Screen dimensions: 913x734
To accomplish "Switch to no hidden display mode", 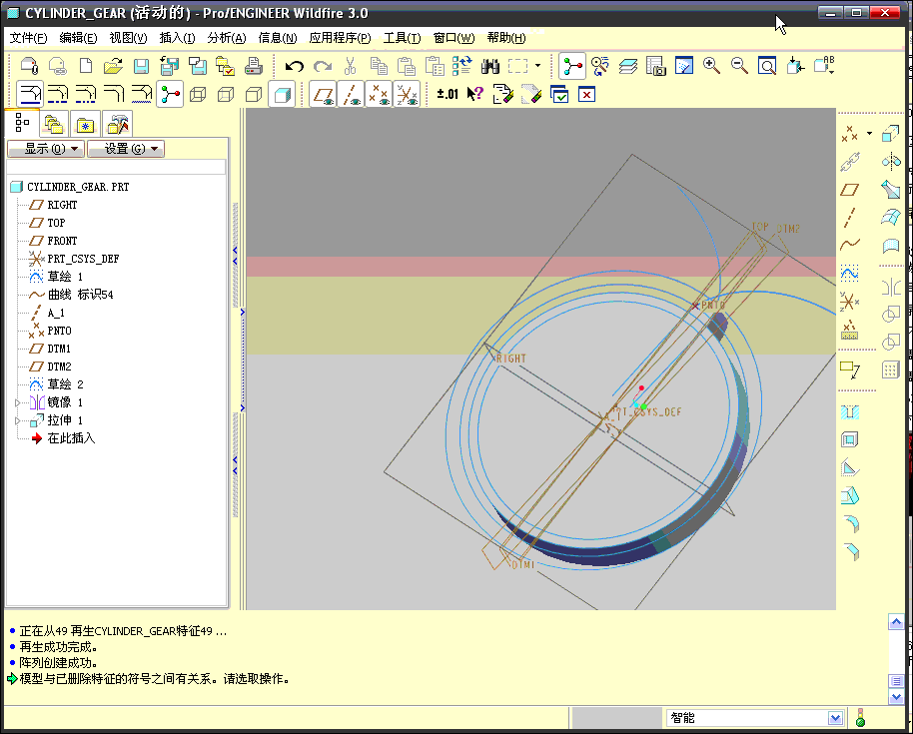I will (x=254, y=94).
